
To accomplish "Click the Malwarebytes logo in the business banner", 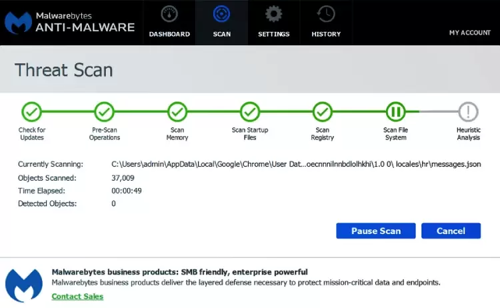I will (x=24, y=285).
